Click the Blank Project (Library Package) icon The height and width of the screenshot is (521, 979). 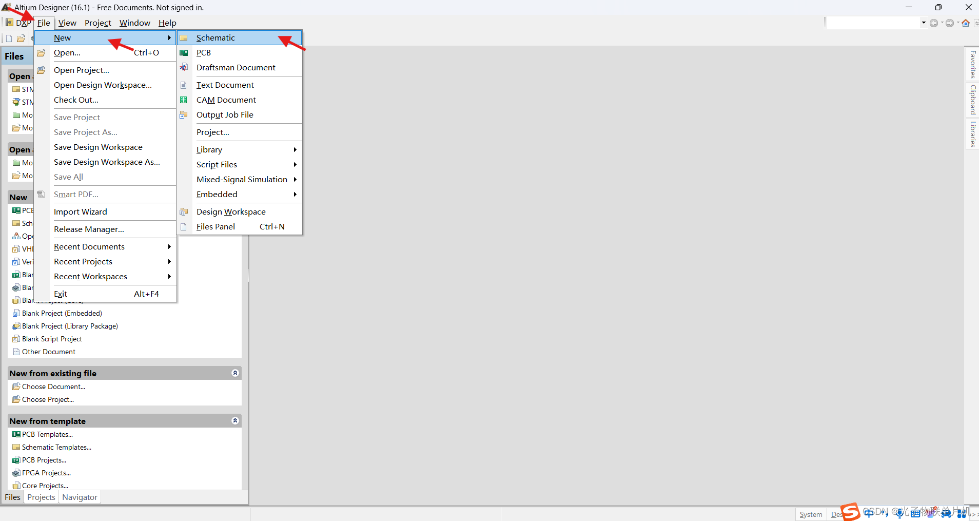[16, 326]
